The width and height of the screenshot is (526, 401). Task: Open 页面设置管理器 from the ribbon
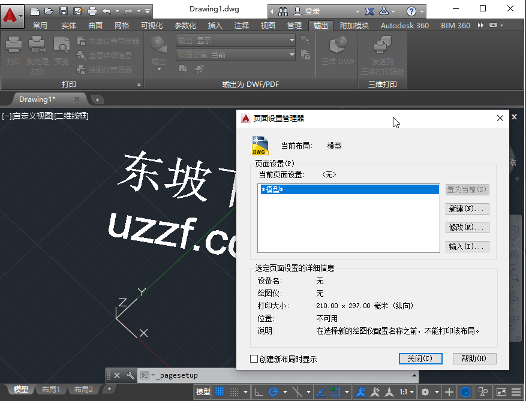[108, 41]
